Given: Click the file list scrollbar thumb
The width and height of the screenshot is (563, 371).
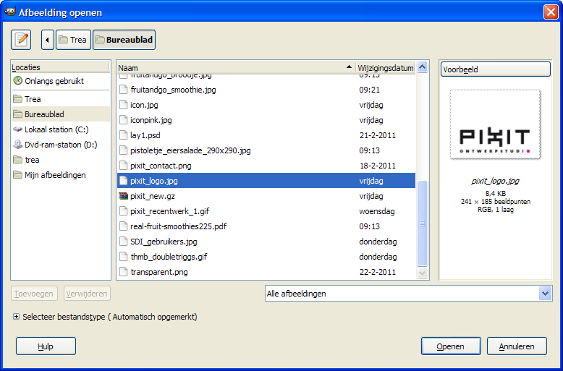Looking at the screenshot, I should 423,223.
